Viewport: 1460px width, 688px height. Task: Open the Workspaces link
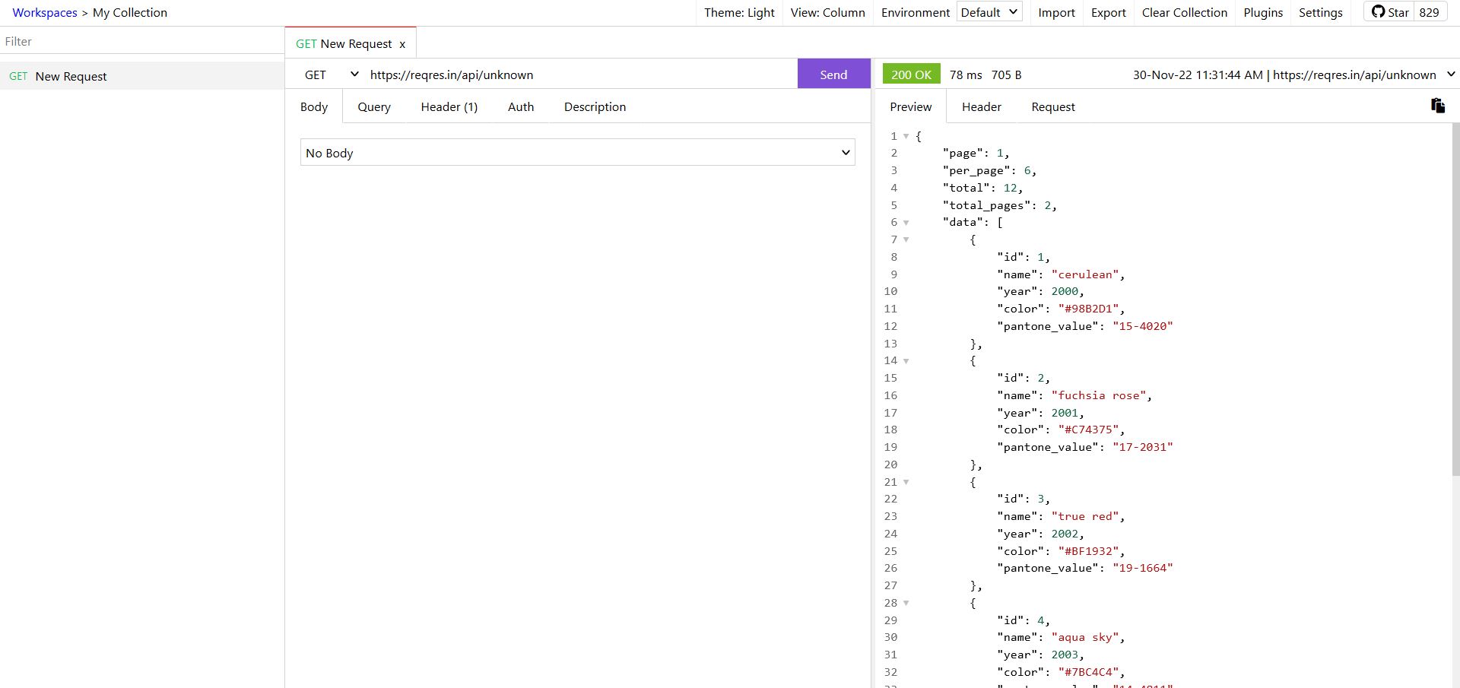45,12
